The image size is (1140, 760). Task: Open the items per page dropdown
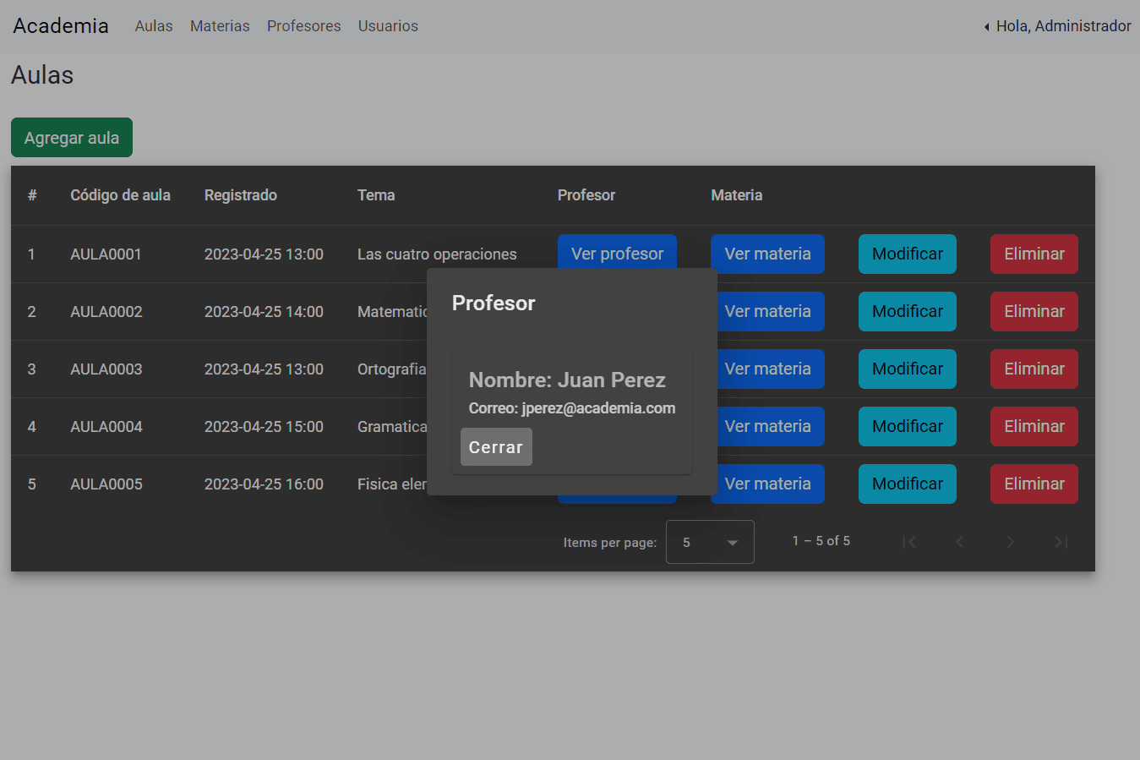tap(710, 542)
